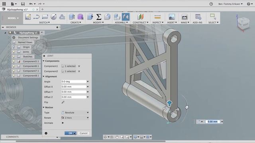Click the Flip alignment icon
The image size is (255, 143).
(x=63, y=102)
